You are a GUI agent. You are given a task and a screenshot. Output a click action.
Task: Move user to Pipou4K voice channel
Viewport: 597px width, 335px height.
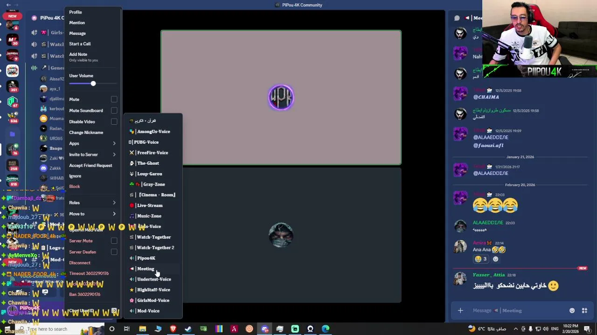153,258
